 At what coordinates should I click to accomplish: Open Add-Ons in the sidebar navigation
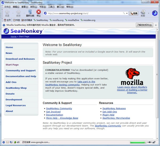pyautogui.click(x=11, y=82)
